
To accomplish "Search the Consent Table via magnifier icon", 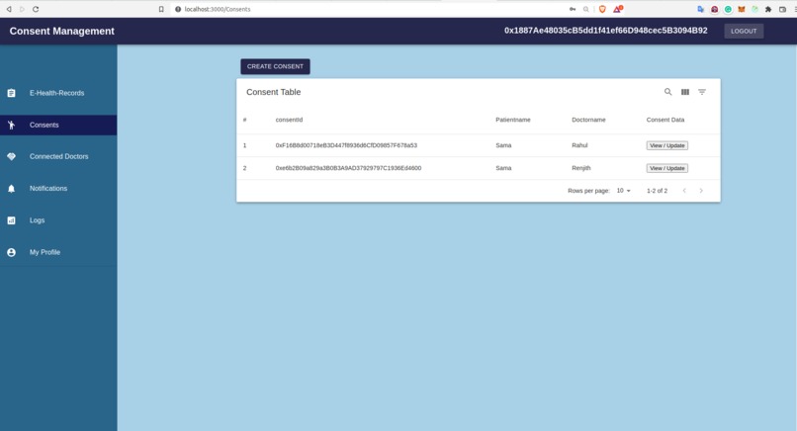I will coord(667,92).
